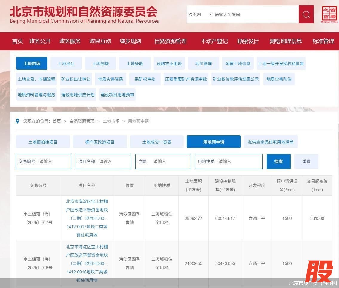The image size is (339, 288).
Task: Select the 土地市场 category button
Action: (32, 63)
